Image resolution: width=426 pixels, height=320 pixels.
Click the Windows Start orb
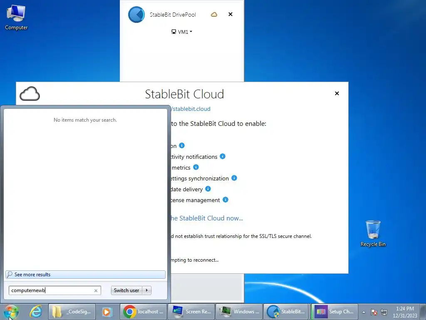coord(11,312)
